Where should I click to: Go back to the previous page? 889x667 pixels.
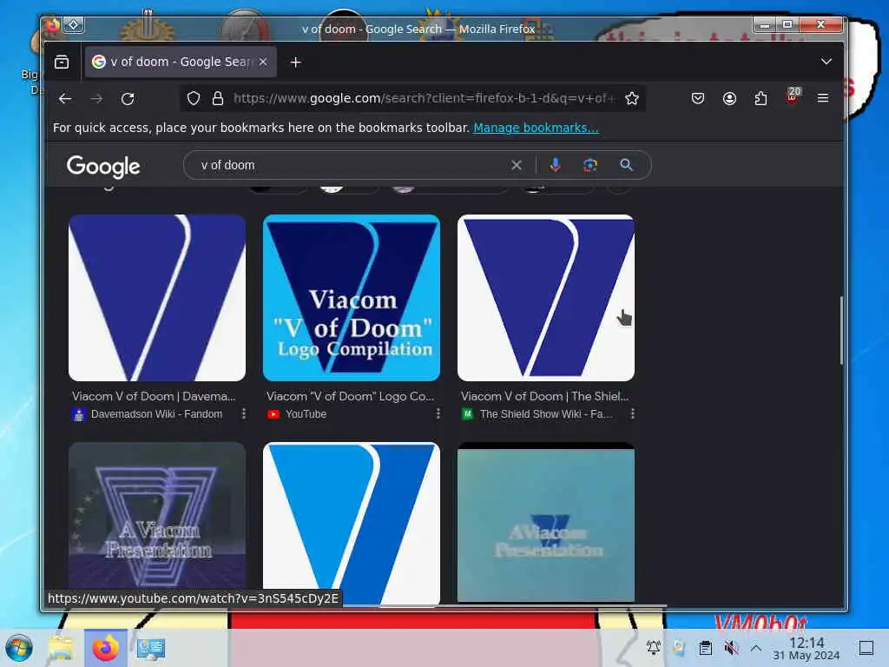(65, 99)
